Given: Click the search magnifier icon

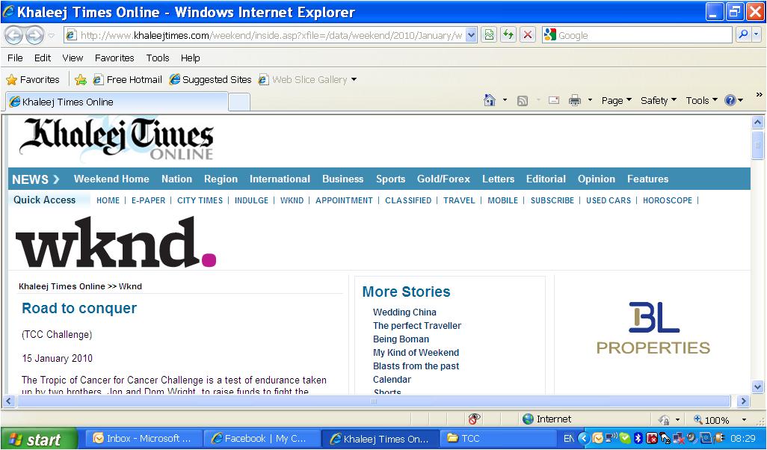Looking at the screenshot, I should click(742, 35).
